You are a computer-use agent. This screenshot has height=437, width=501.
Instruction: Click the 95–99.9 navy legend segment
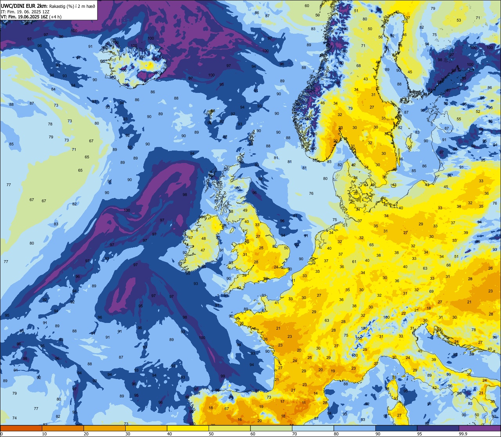click(438, 428)
